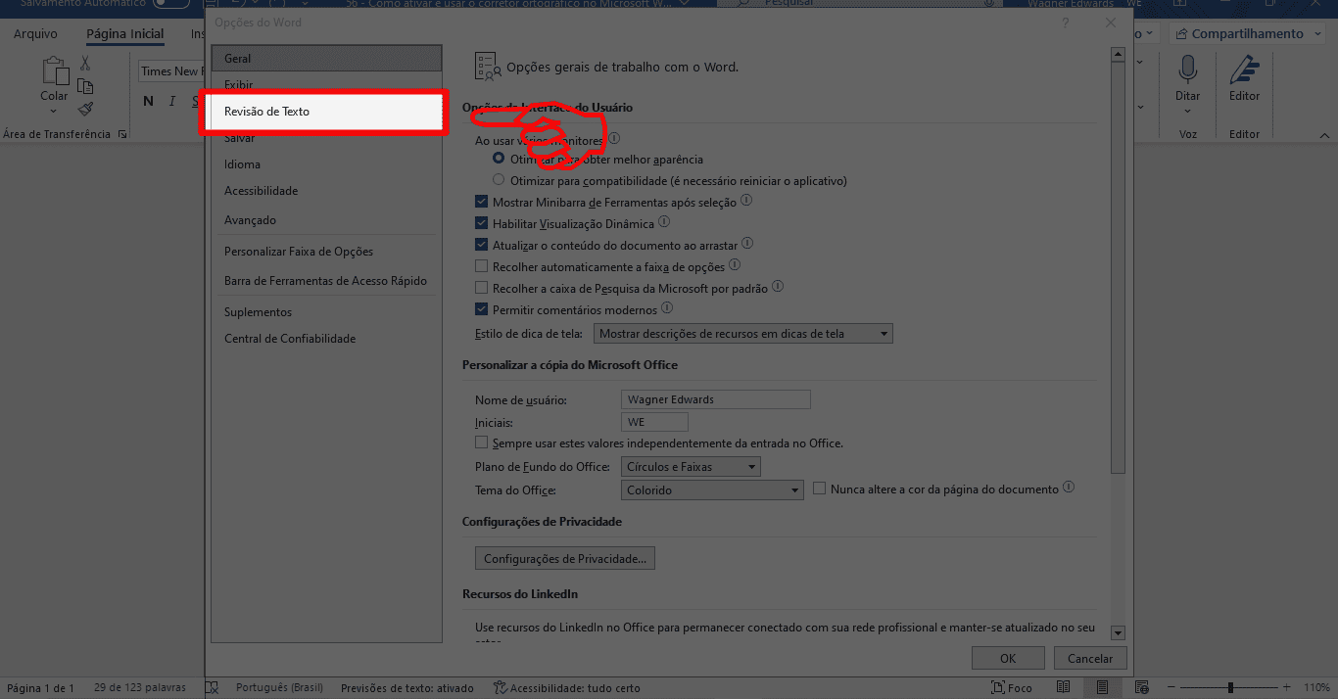
Task: Open the Compartilhamento dropdown button
Action: coord(1247,34)
